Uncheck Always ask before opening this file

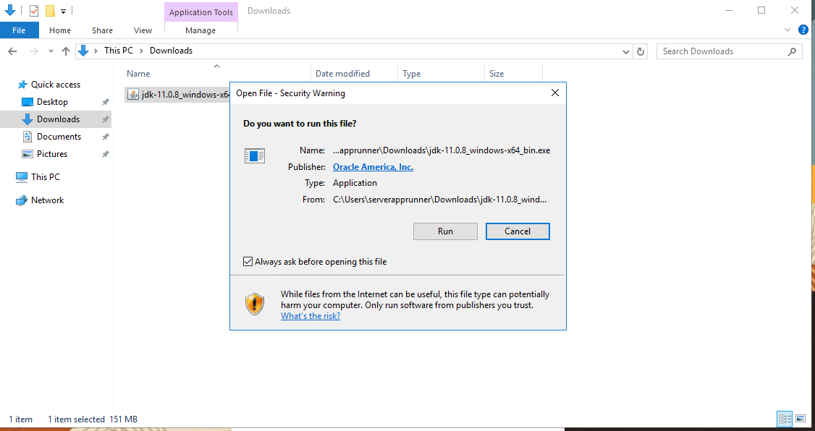(248, 261)
